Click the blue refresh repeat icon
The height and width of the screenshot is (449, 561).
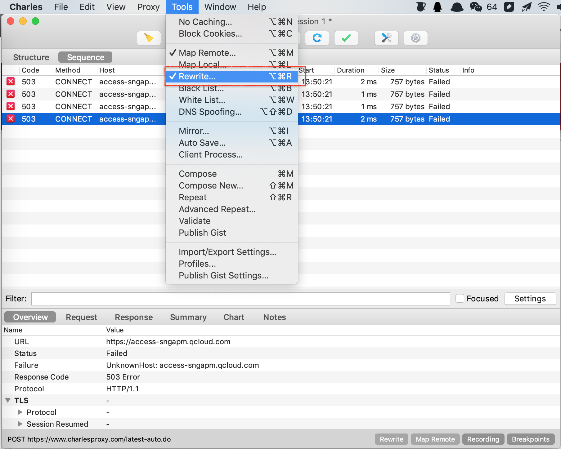pos(317,38)
